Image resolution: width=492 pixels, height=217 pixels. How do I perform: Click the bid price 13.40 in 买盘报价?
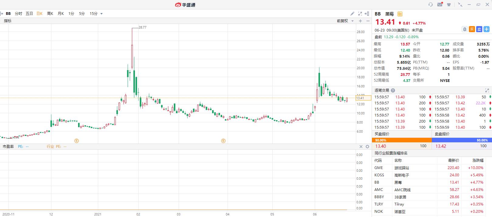pyautogui.click(x=381, y=146)
